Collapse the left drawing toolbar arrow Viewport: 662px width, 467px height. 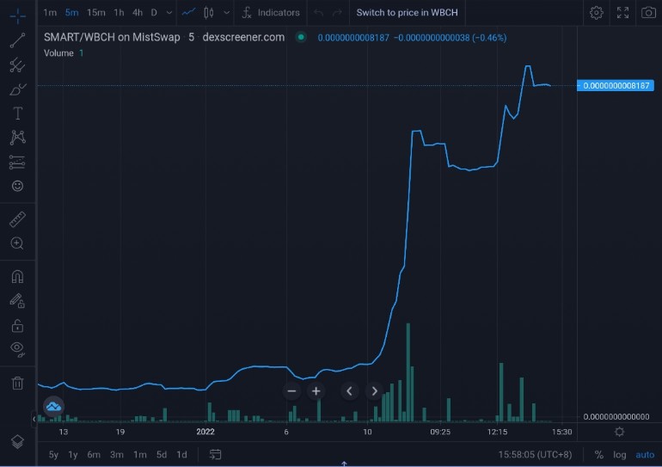click(34, 419)
